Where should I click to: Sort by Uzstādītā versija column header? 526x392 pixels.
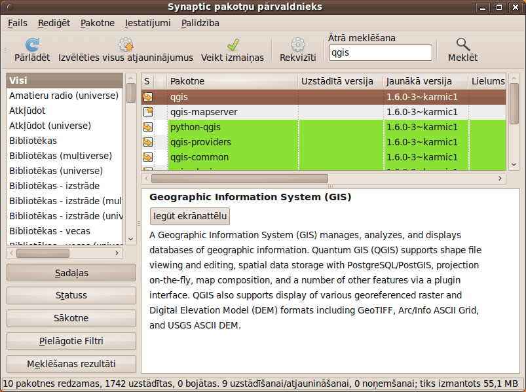[x=341, y=81]
